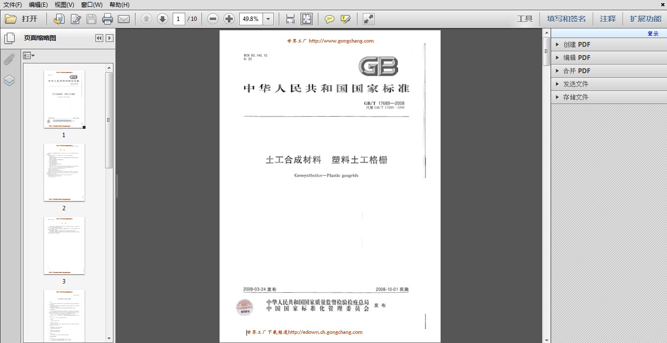Screen dimensions: 667x343
Task: Click the page number input field
Action: [179, 19]
